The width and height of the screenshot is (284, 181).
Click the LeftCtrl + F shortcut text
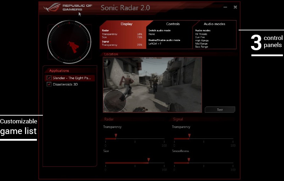point(155,43)
